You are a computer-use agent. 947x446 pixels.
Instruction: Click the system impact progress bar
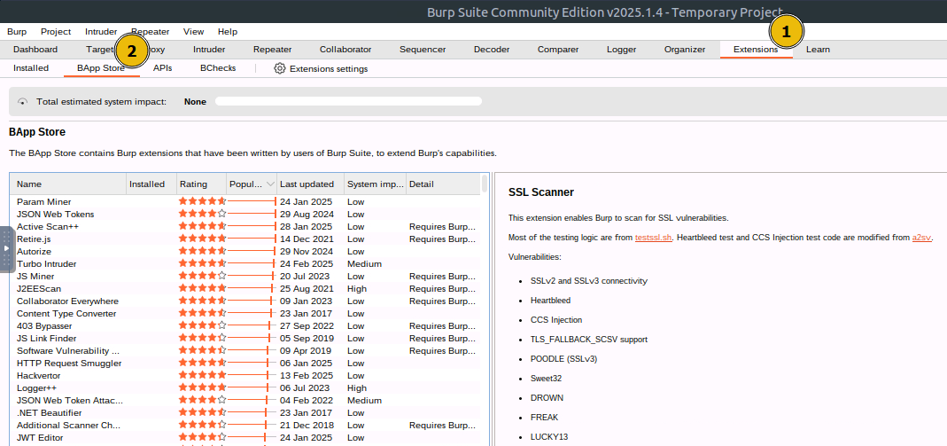[x=348, y=102]
